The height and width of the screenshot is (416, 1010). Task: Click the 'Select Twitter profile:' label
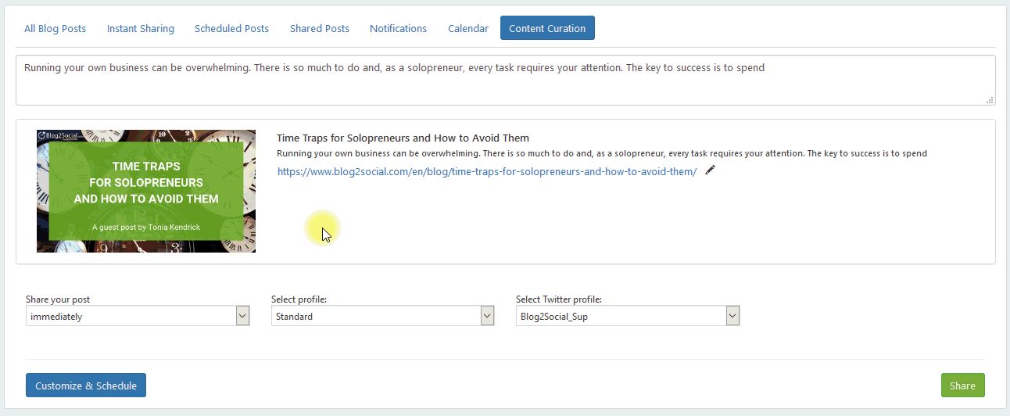[559, 299]
